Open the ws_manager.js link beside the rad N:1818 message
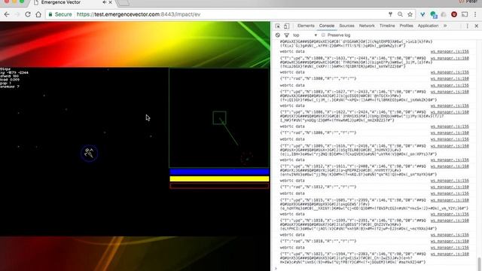 (x=450, y=241)
